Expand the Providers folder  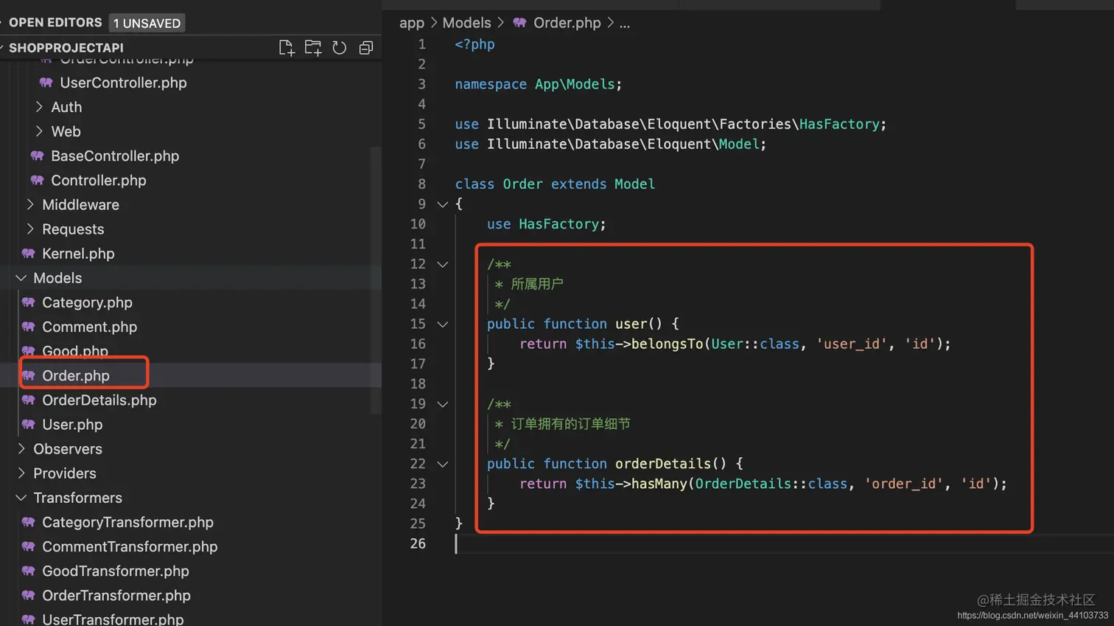coord(65,473)
